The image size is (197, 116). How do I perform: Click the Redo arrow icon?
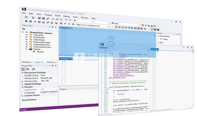coord(70,20)
